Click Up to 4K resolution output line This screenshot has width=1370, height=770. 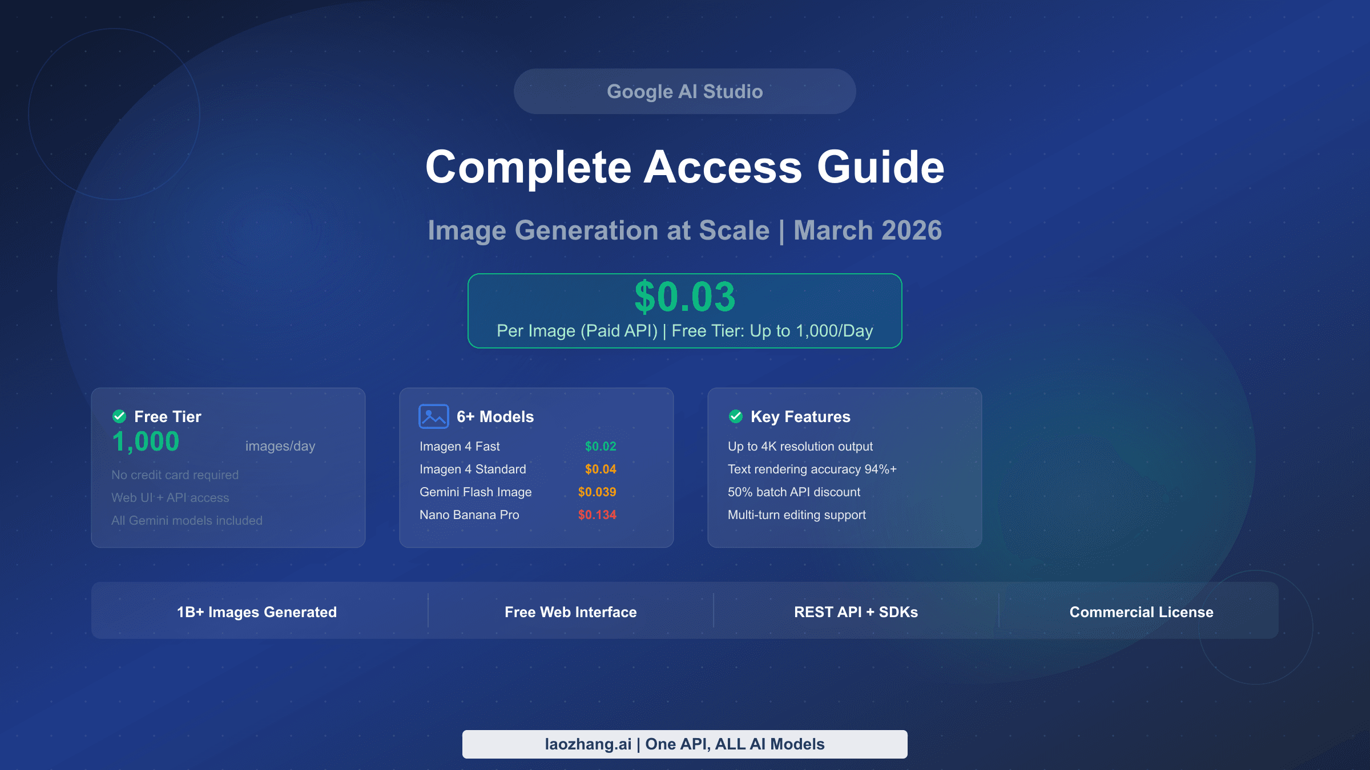tap(800, 446)
